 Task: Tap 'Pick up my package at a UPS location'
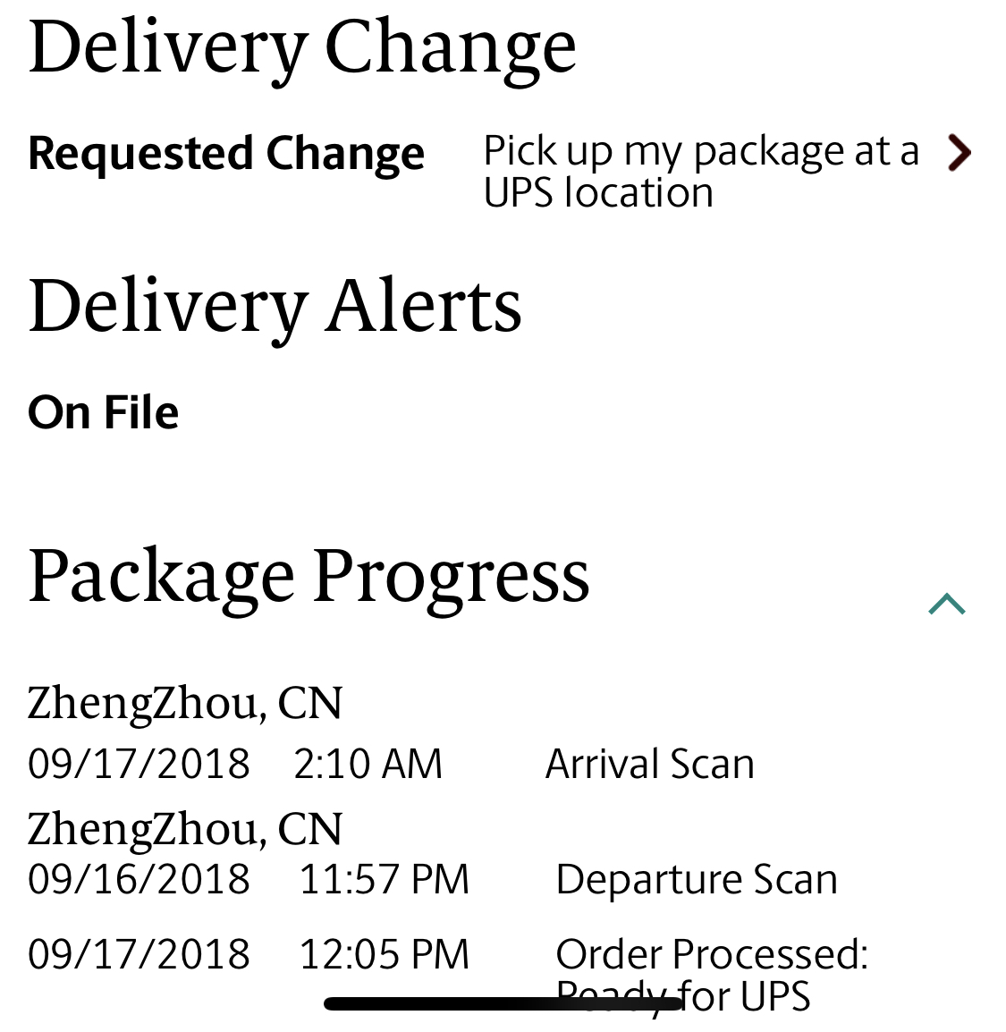(700, 172)
